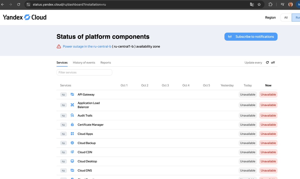
Task: Click the Yesterday column header
Action: (227, 85)
